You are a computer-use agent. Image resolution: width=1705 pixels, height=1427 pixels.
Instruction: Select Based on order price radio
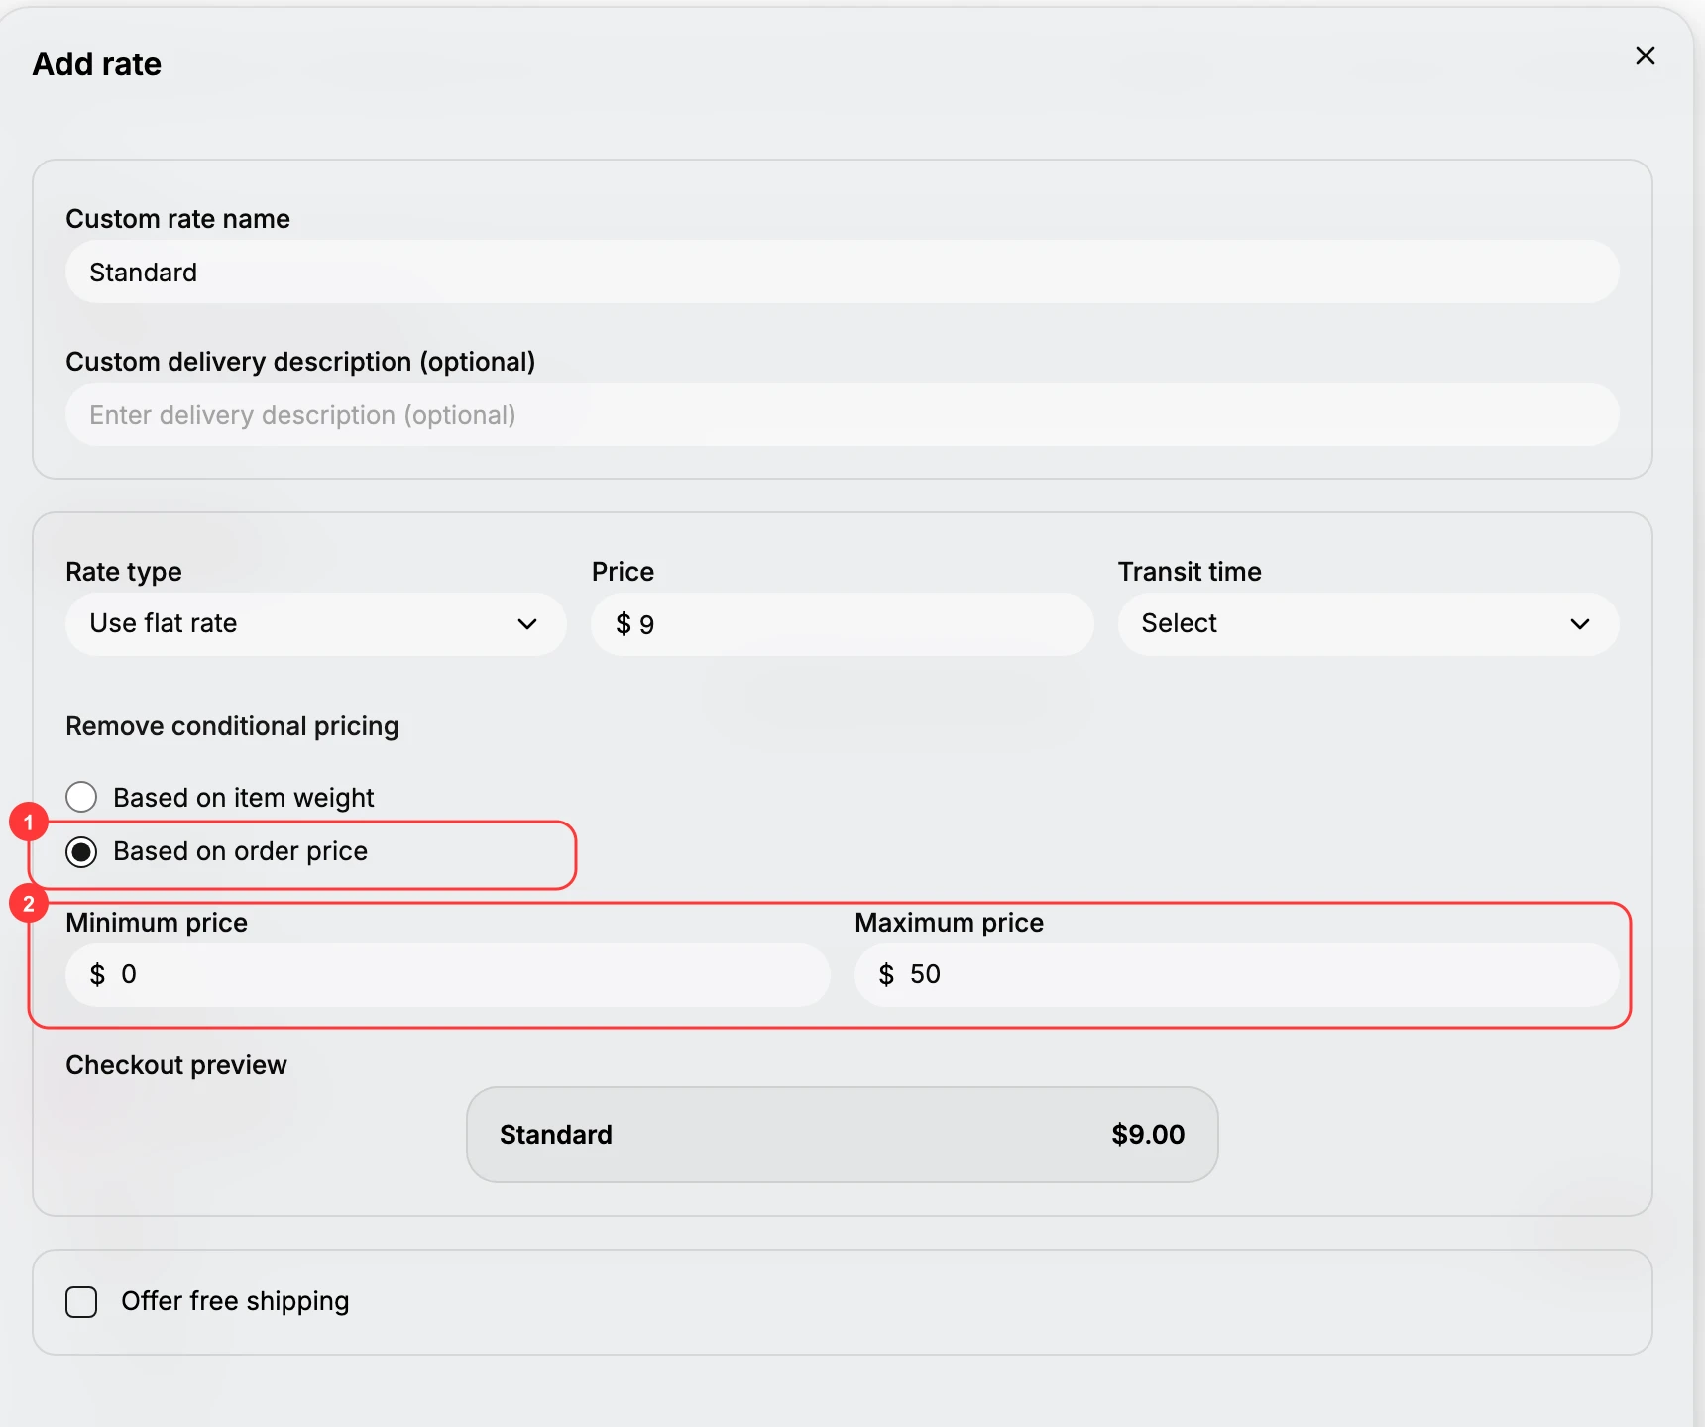[81, 851]
